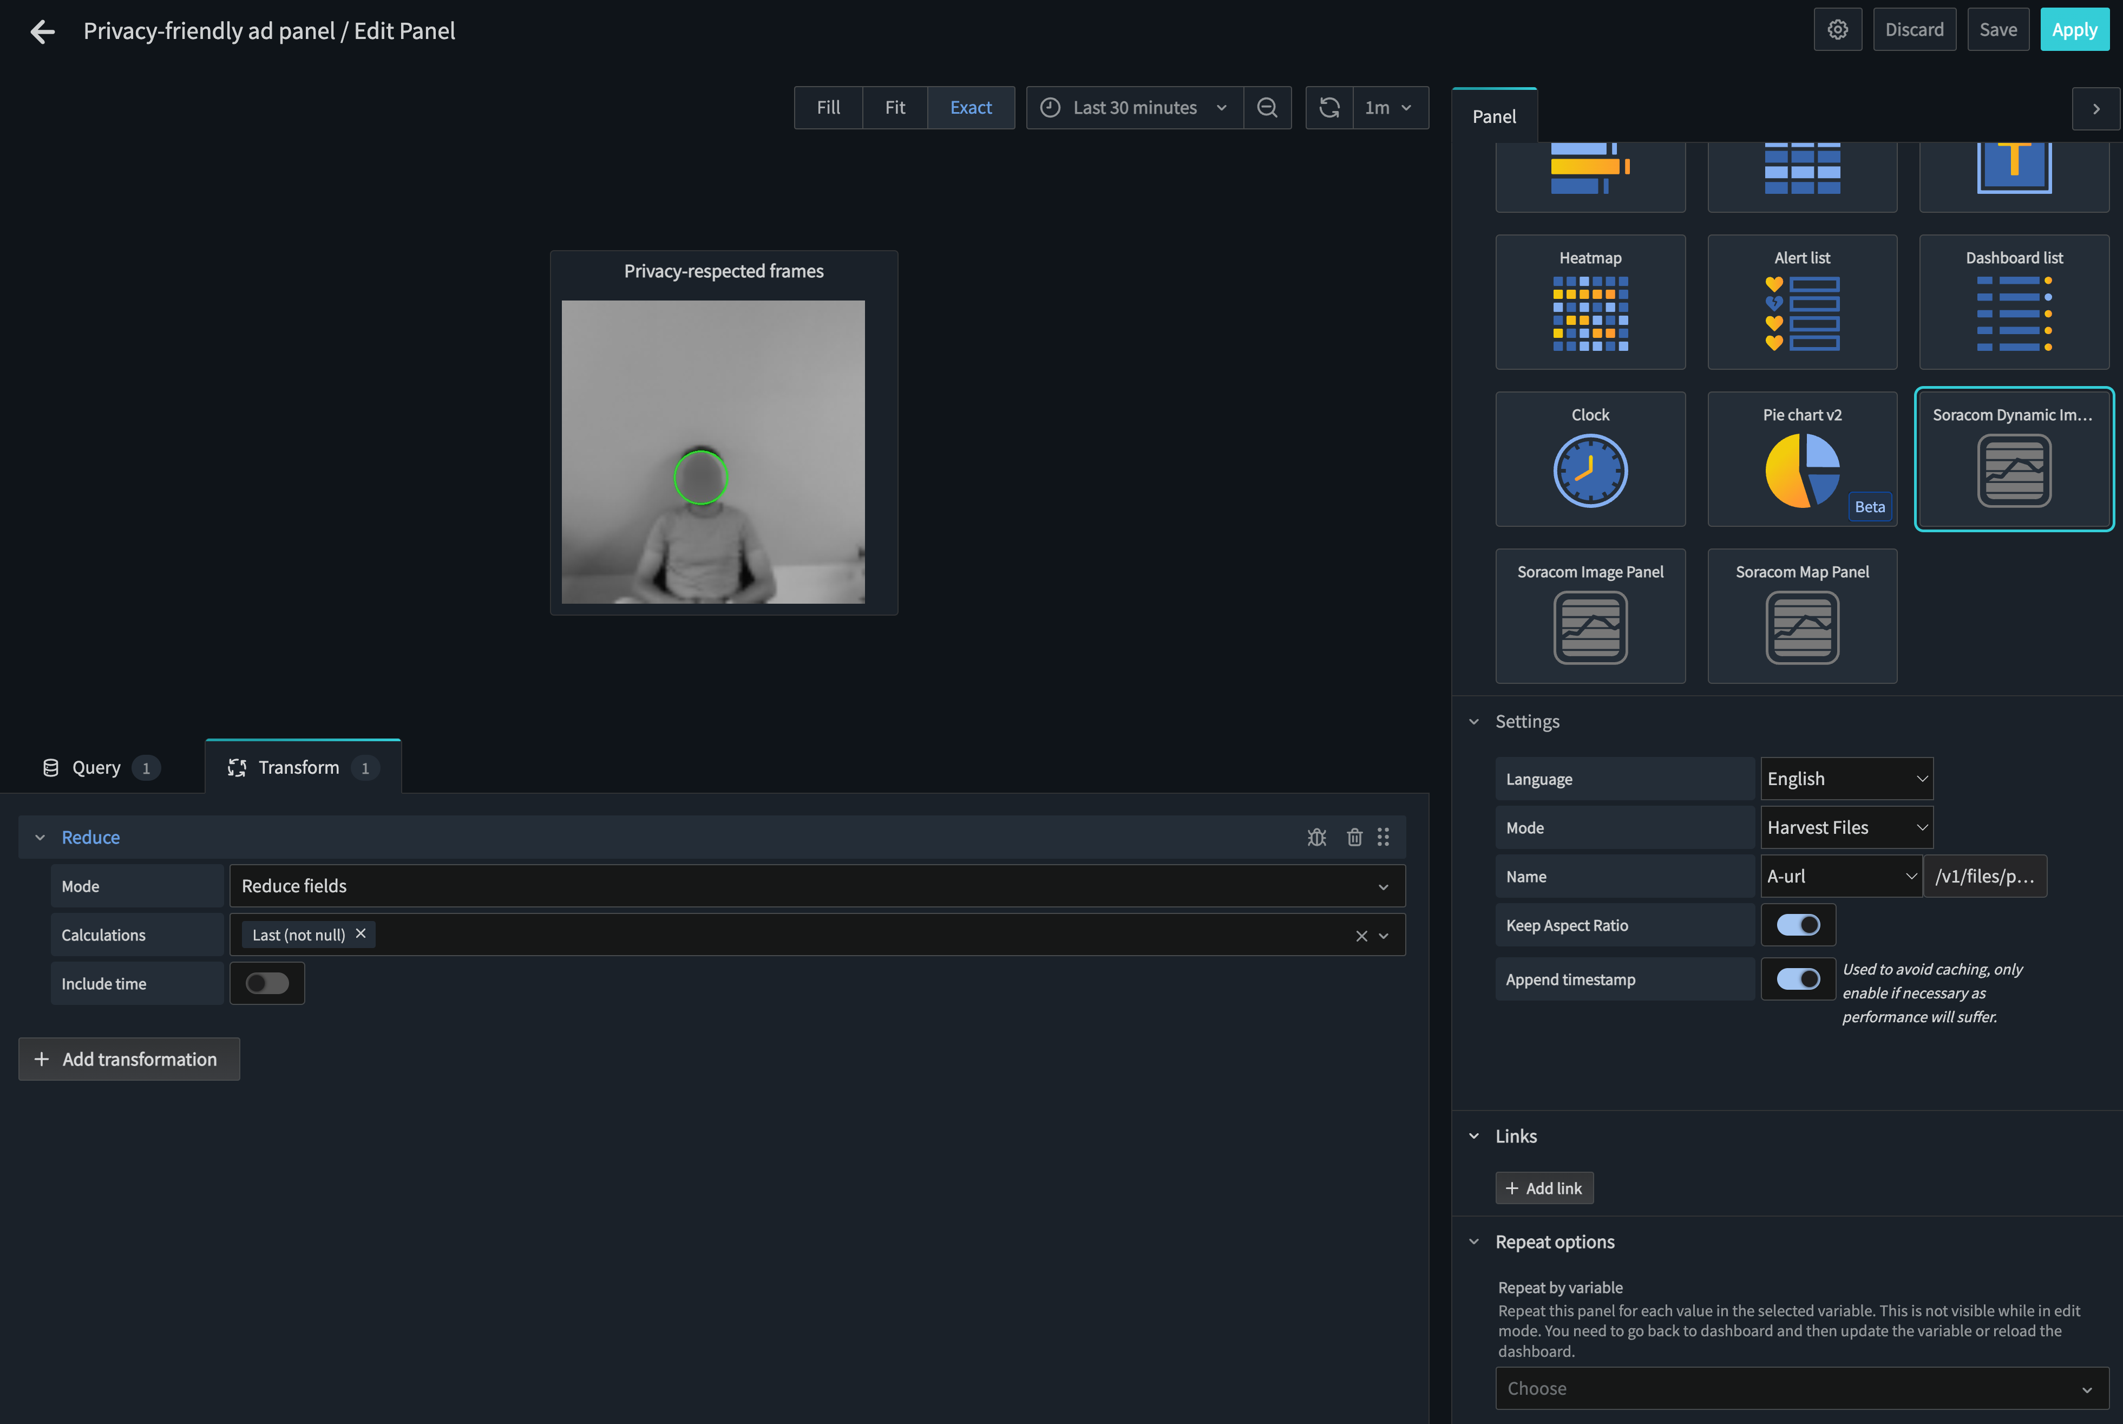Delete the Reduce transformation via trash icon
This screenshot has width=2123, height=1424.
(x=1354, y=837)
